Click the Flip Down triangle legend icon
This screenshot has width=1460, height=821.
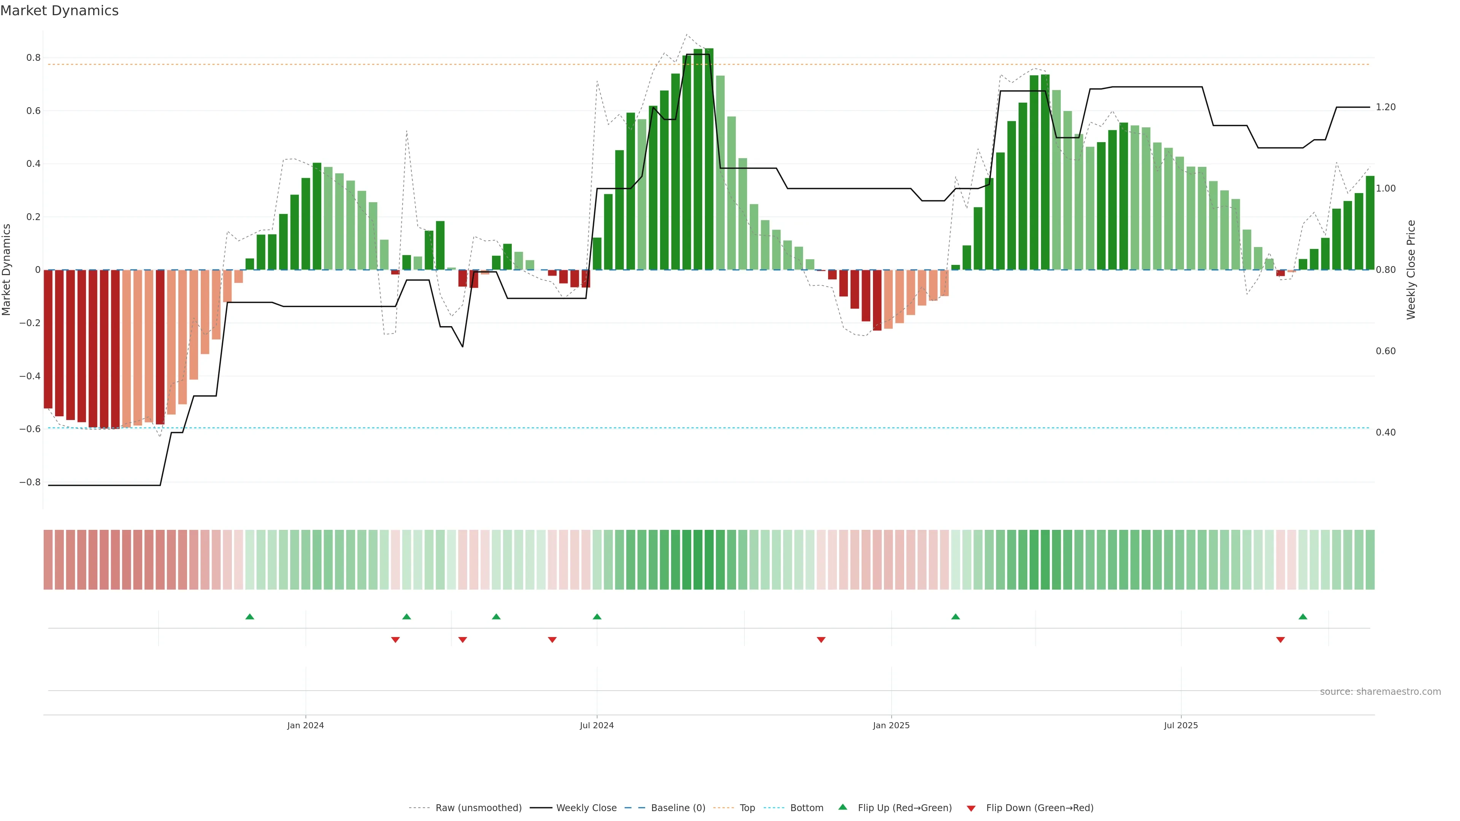(x=971, y=808)
